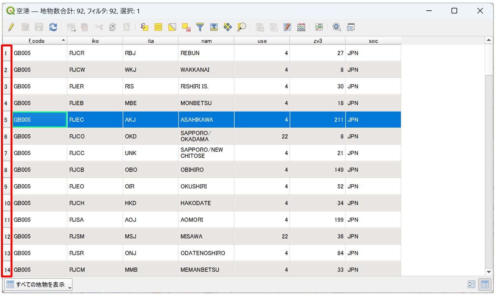Click the HKD cell in the ita column
This screenshot has width=497, height=297.
[x=151, y=203]
